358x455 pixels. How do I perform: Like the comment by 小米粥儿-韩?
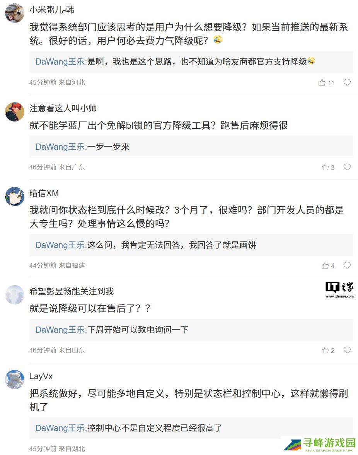(322, 82)
